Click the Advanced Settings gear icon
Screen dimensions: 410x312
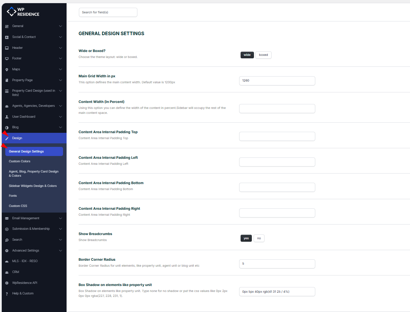(x=7, y=251)
